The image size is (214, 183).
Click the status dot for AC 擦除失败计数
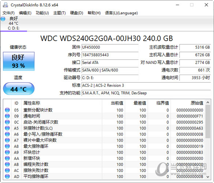(7, 170)
